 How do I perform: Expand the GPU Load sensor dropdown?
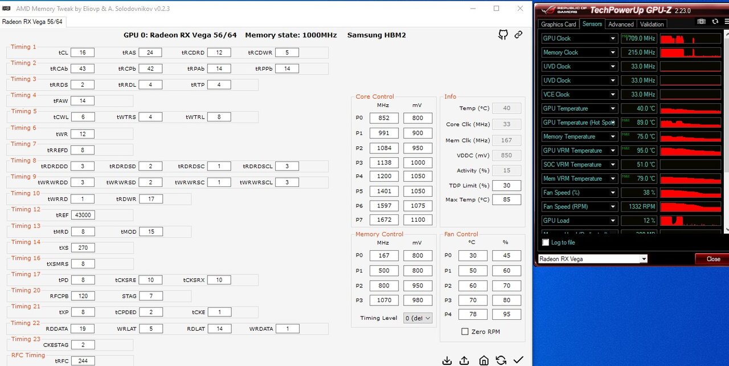(613, 221)
